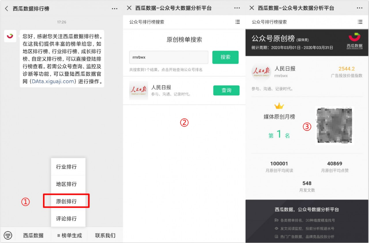Click 人民日报 avatar in the ranking card
The height and width of the screenshot is (243, 369).
pos(261,72)
